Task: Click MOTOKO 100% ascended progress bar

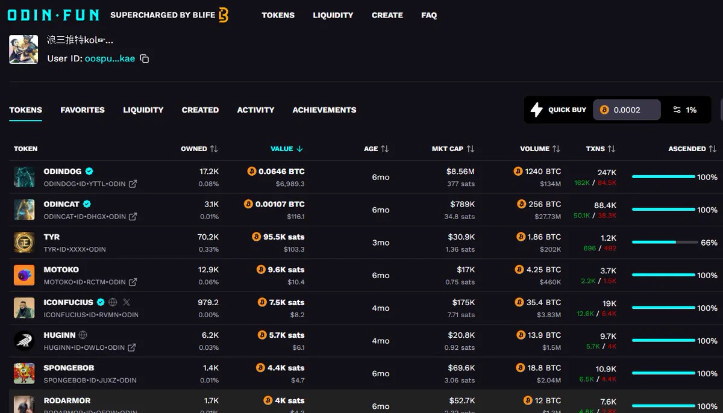Action: [x=663, y=275]
